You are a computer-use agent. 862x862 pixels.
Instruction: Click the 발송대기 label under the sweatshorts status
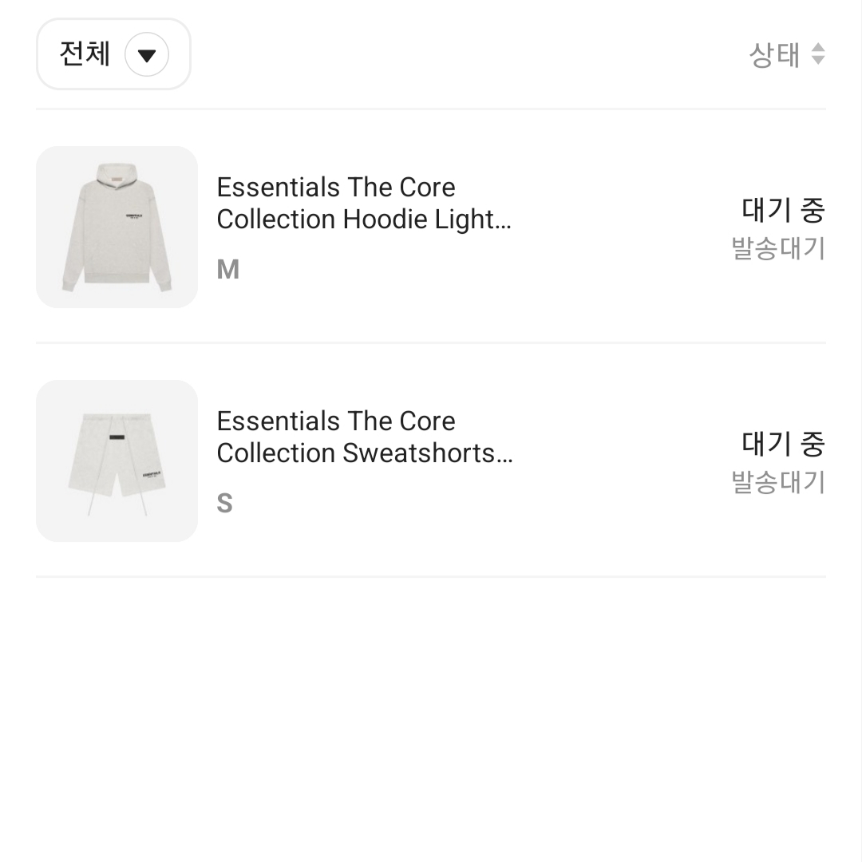(x=780, y=481)
